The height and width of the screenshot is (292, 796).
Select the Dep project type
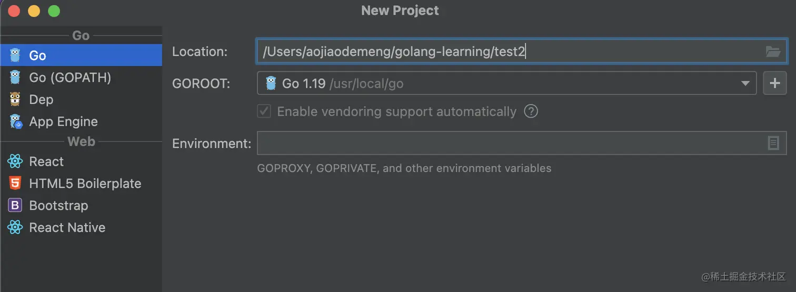tap(41, 99)
